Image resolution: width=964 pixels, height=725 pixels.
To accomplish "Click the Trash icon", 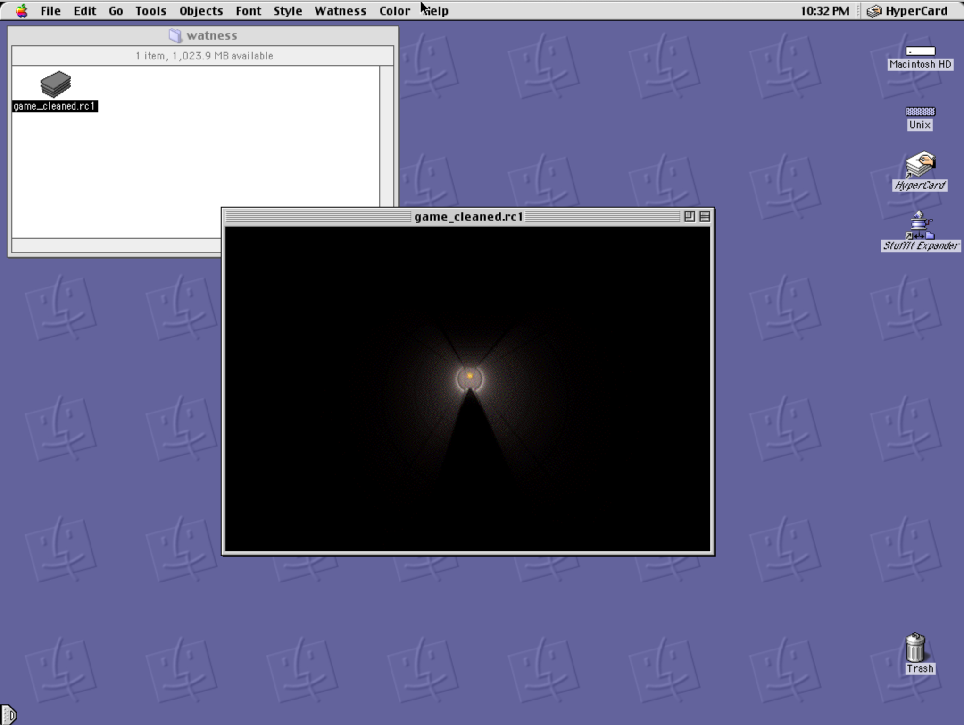I will [x=915, y=648].
